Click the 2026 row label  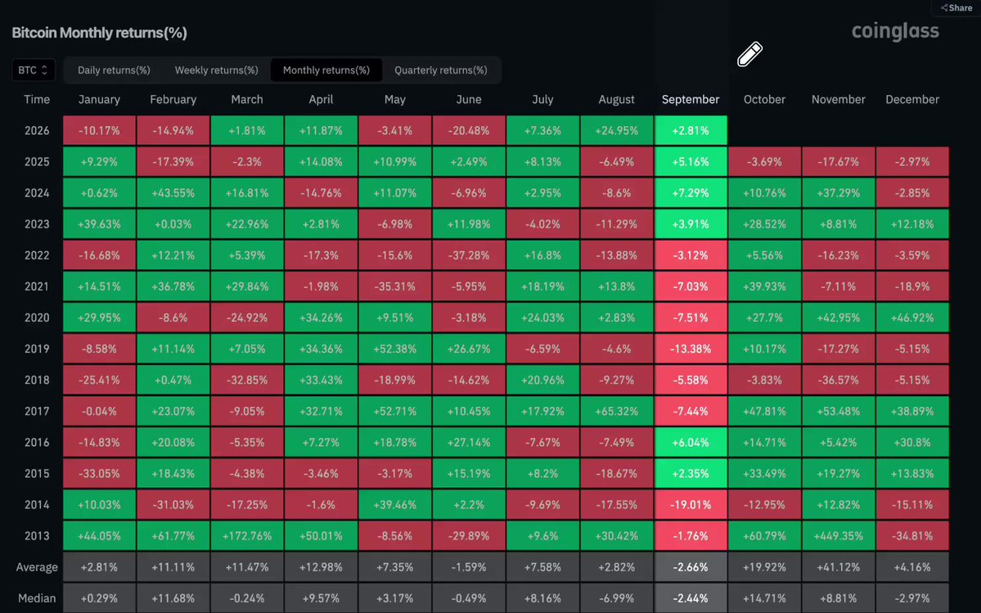coord(37,131)
